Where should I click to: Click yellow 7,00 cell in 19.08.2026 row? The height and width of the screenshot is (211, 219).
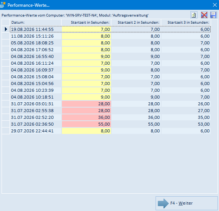(x=86, y=29)
